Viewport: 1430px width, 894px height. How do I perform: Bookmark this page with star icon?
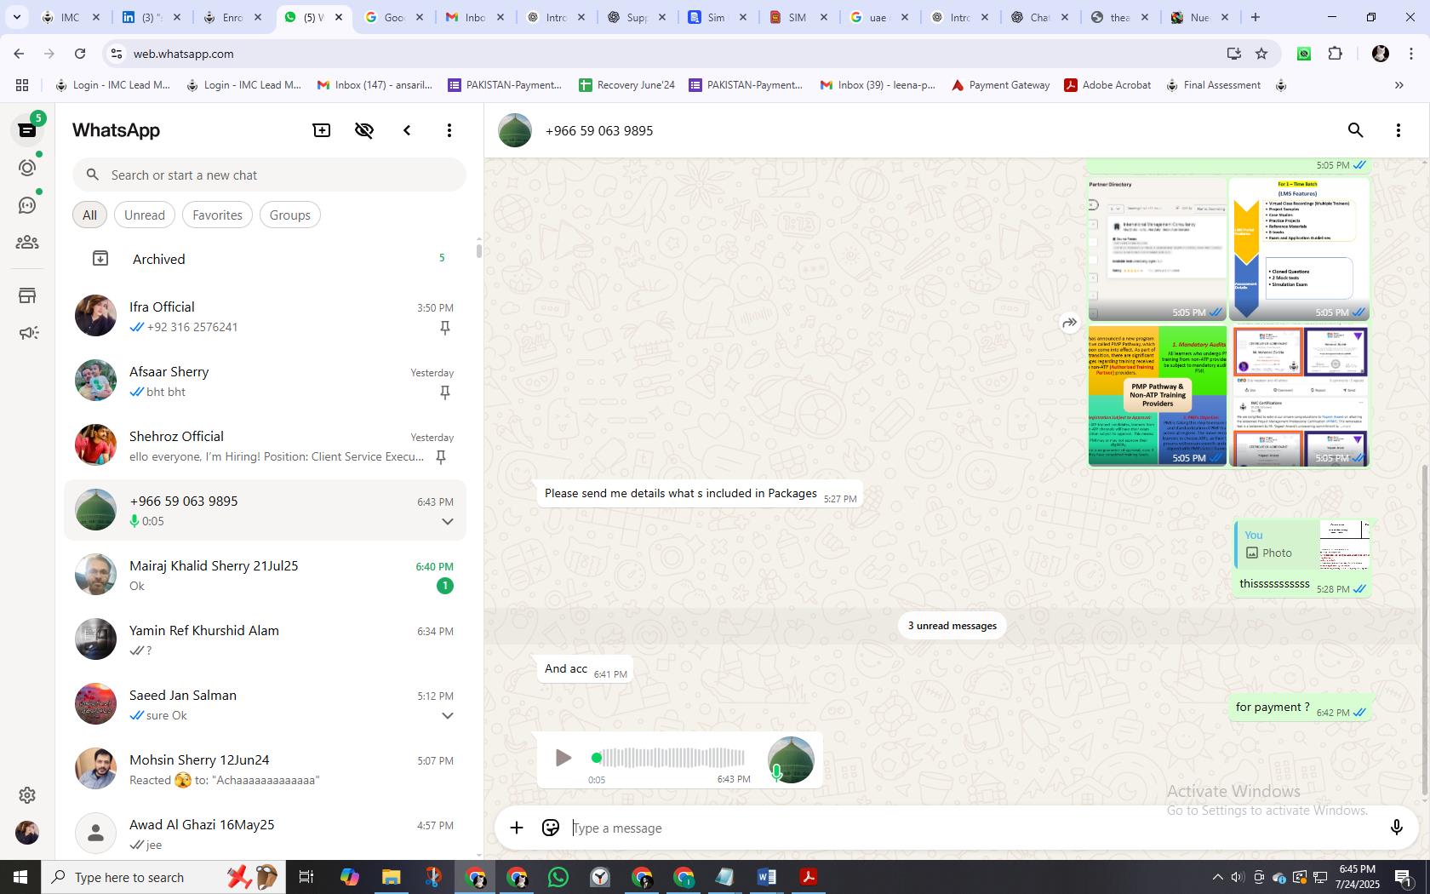pos(1261,54)
